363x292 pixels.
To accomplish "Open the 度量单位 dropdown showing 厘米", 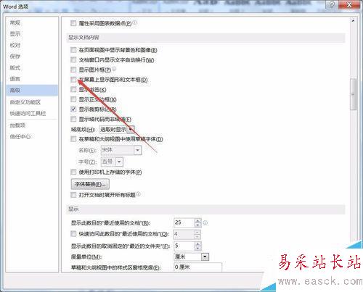I will point(205,256).
